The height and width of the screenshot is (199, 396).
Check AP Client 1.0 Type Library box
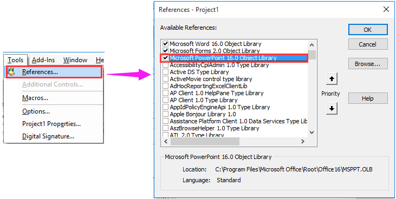click(165, 100)
